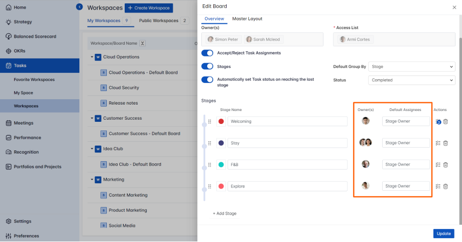462x242 pixels.
Task: Open Default Assignees field for F&B stage
Action: click(x=406, y=164)
